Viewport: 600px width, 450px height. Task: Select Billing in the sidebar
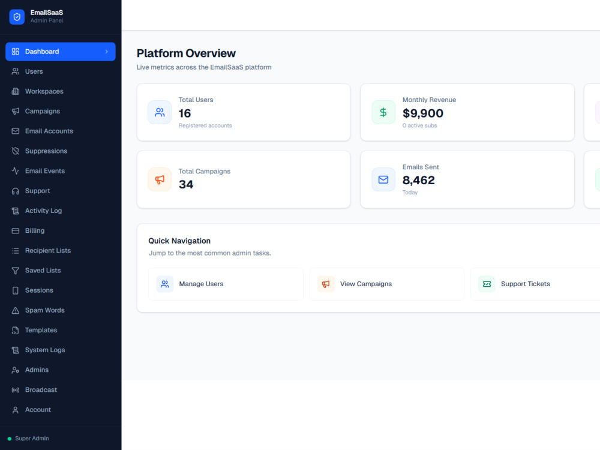coord(61,230)
